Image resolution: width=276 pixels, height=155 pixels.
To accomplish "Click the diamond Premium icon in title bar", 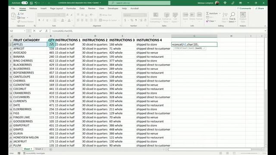I will (x=225, y=3).
